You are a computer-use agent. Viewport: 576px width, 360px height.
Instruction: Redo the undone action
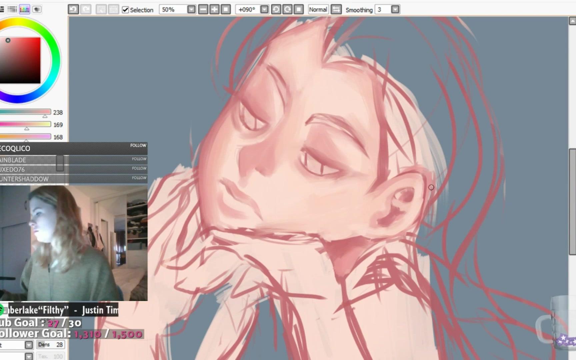[x=86, y=9]
